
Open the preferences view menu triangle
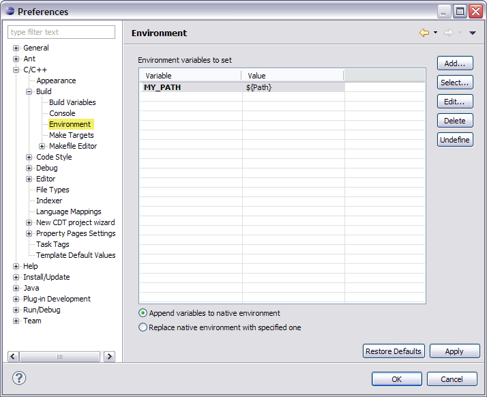[473, 33]
